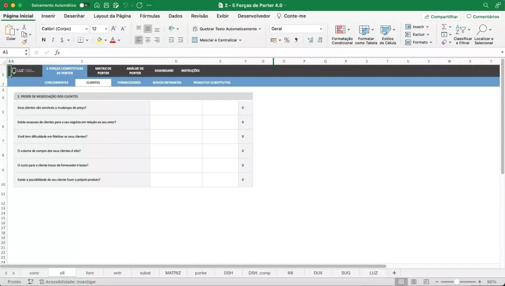Toggle the Salvamento Automático switch
This screenshot has height=286, width=505.
(84, 5)
